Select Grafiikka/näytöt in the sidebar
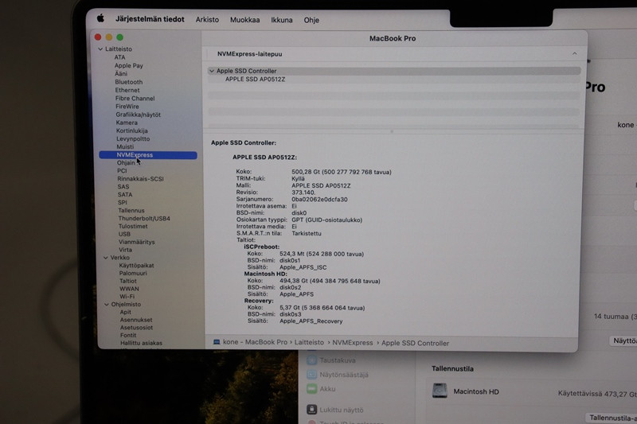The image size is (637, 424). click(x=138, y=115)
